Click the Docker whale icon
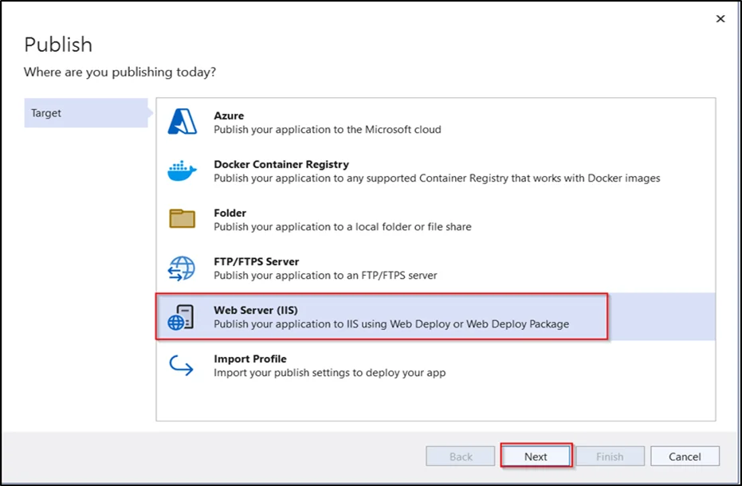Screen dimensions: 742x486 pos(182,170)
